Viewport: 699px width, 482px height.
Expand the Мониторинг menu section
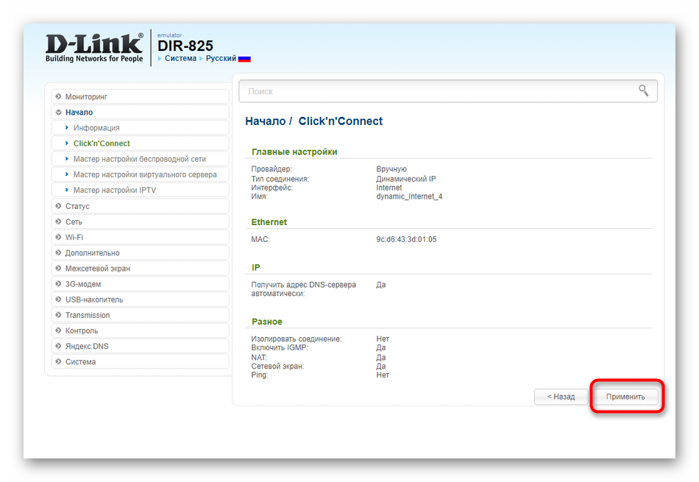86,96
